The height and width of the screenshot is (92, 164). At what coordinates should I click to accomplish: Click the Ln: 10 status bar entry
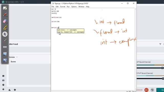point(128,91)
